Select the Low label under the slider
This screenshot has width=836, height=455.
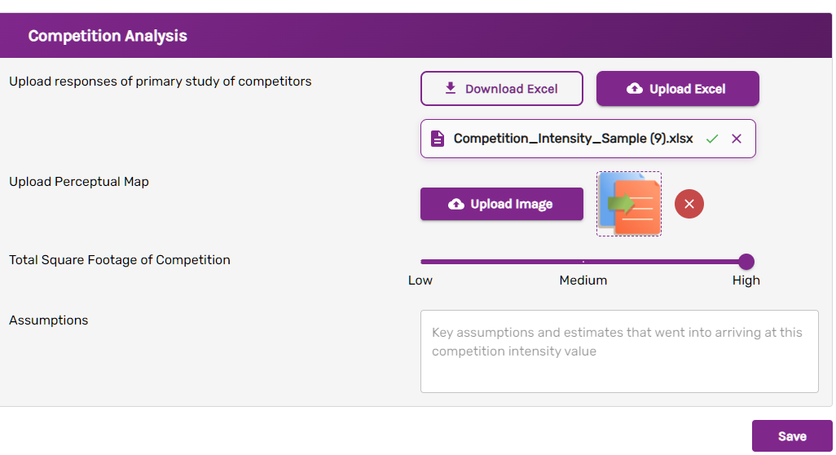420,281
